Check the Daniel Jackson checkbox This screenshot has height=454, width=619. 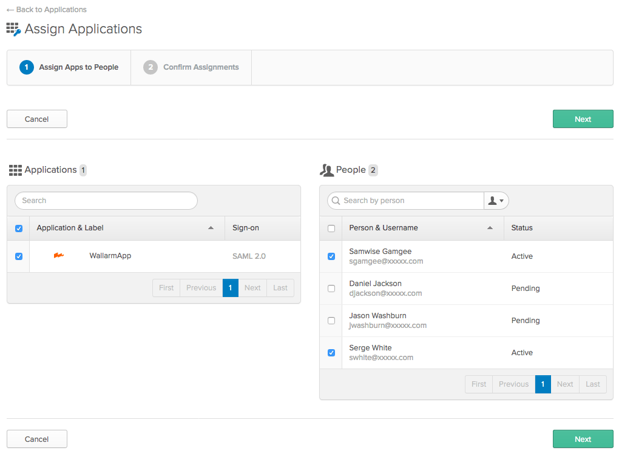331,289
